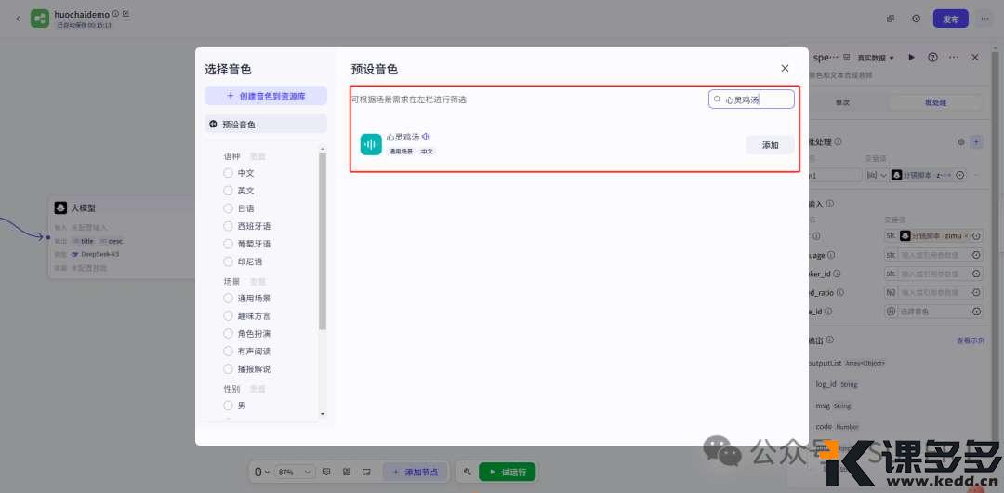The image size is (1004, 493).
Task: Click the search magnifier icon in voice search
Action: click(717, 100)
